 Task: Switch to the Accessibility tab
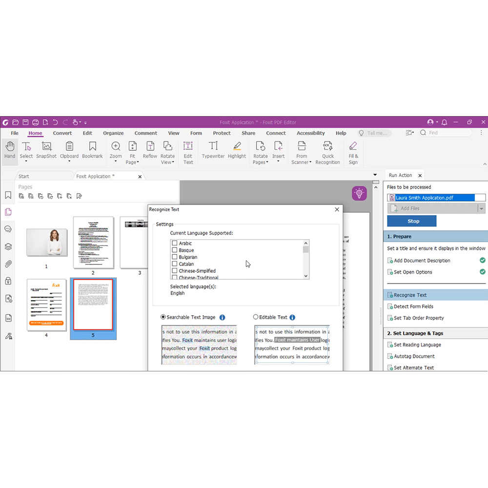coord(310,133)
